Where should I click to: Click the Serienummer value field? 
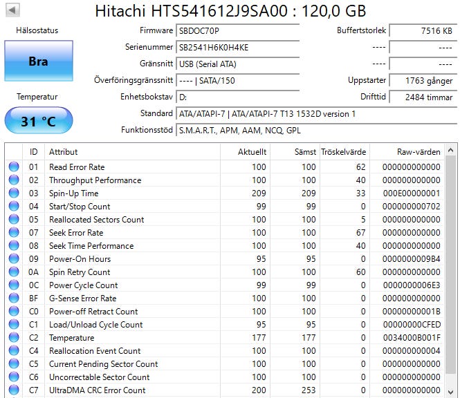point(237,48)
